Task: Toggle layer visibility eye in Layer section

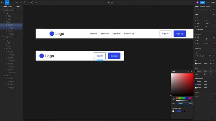Action: [x=214, y=56]
